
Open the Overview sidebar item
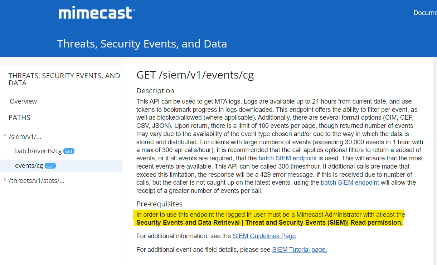(23, 101)
